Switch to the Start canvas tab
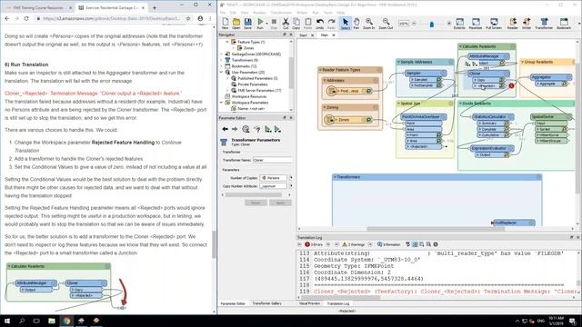The height and width of the screenshot is (327, 582). [x=303, y=35]
